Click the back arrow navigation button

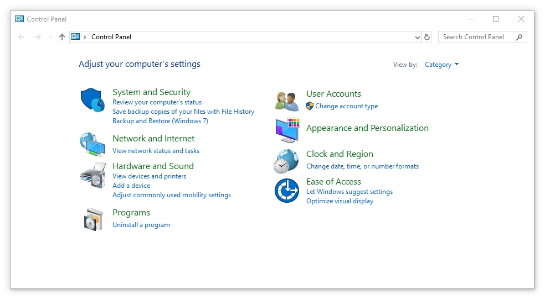point(21,37)
